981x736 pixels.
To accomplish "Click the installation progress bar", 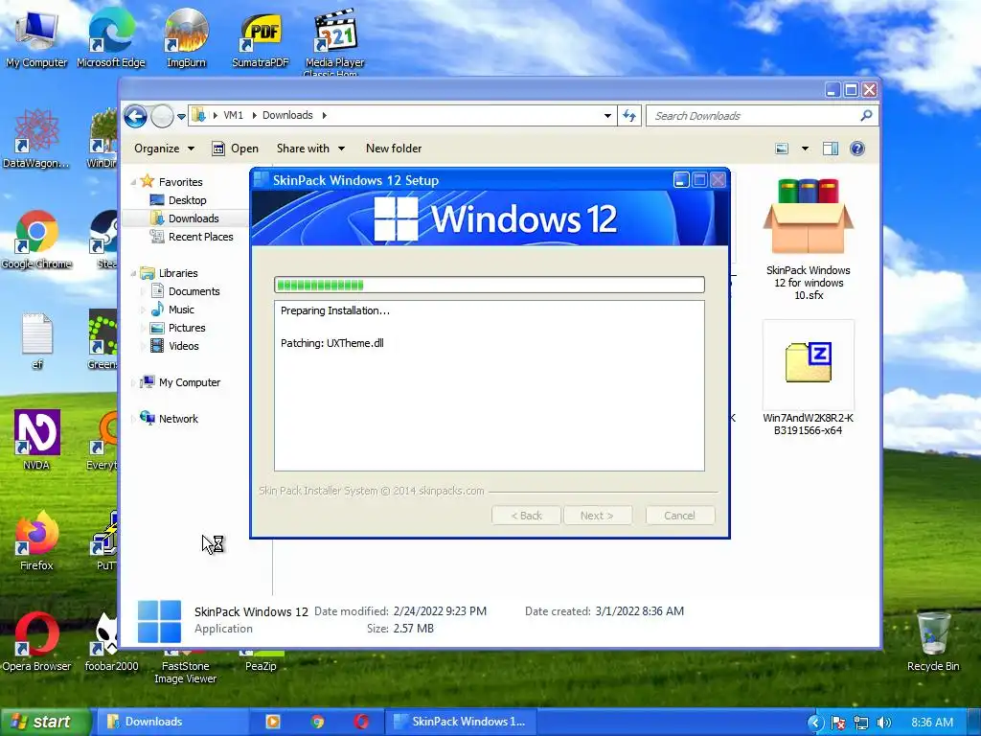I will 490,285.
